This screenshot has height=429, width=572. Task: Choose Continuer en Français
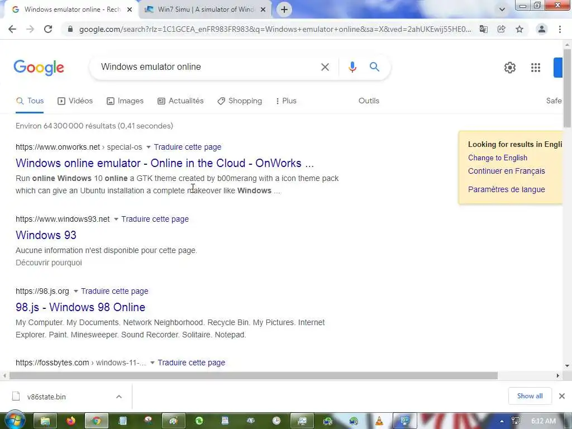(506, 171)
